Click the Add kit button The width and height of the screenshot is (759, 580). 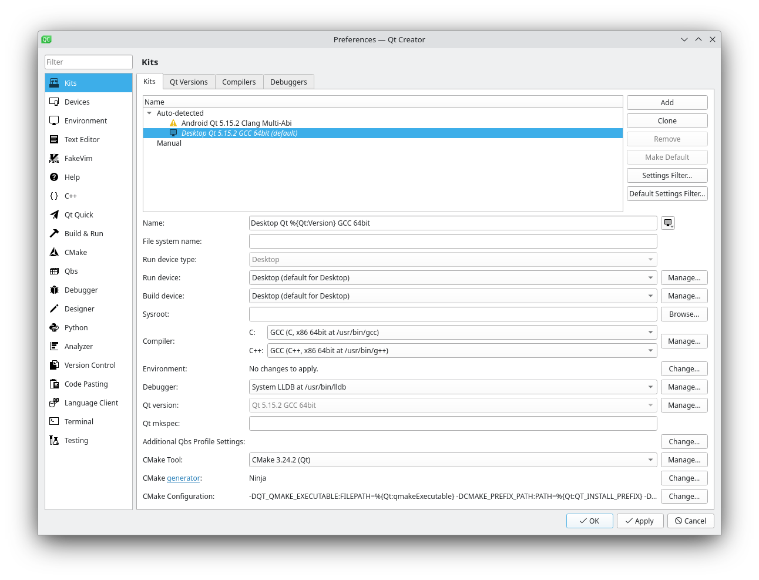[x=667, y=102]
